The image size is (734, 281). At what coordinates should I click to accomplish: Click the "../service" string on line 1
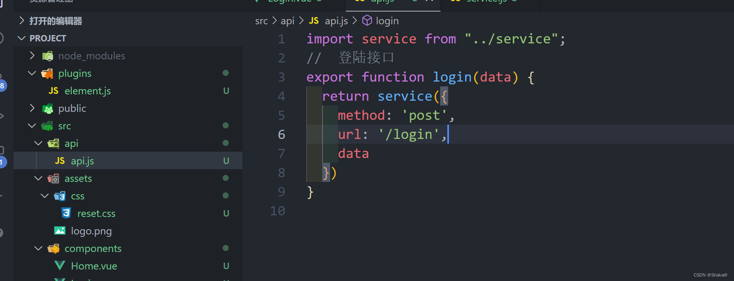511,39
